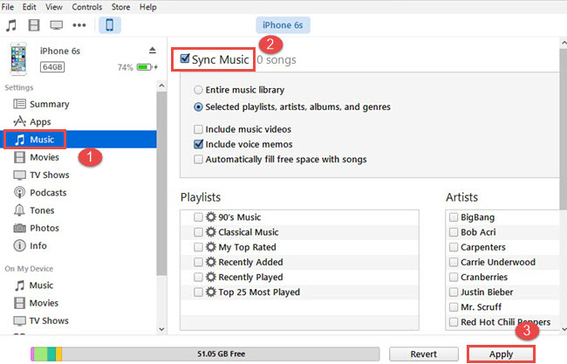Screen dimensions: 567x364
Task: Check the Red Hot Chili Peppers artist
Action: coord(454,322)
